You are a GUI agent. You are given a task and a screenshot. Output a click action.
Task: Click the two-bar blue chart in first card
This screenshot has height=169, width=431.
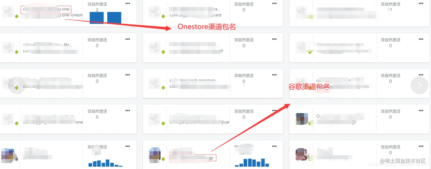point(105,18)
